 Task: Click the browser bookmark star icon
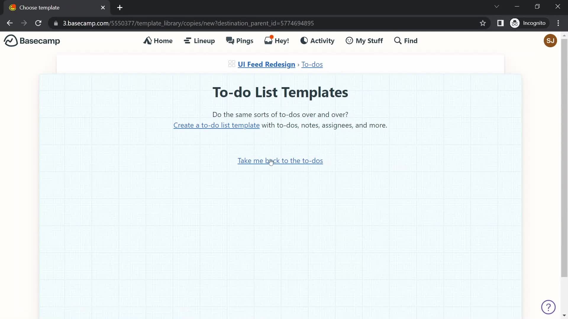coord(483,23)
